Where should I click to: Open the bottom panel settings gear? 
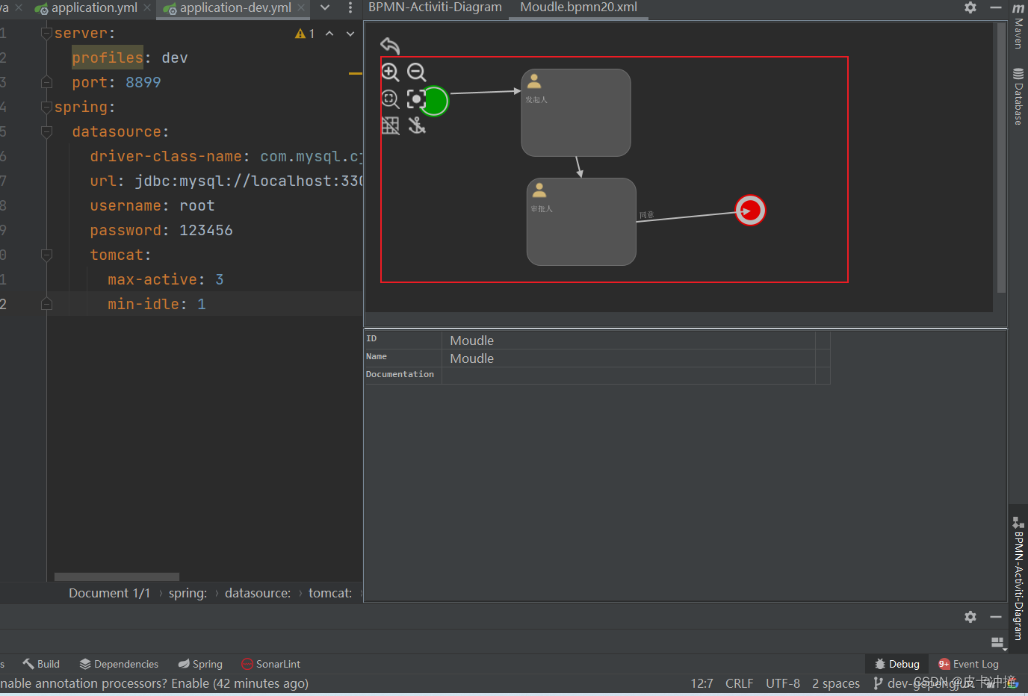970,617
